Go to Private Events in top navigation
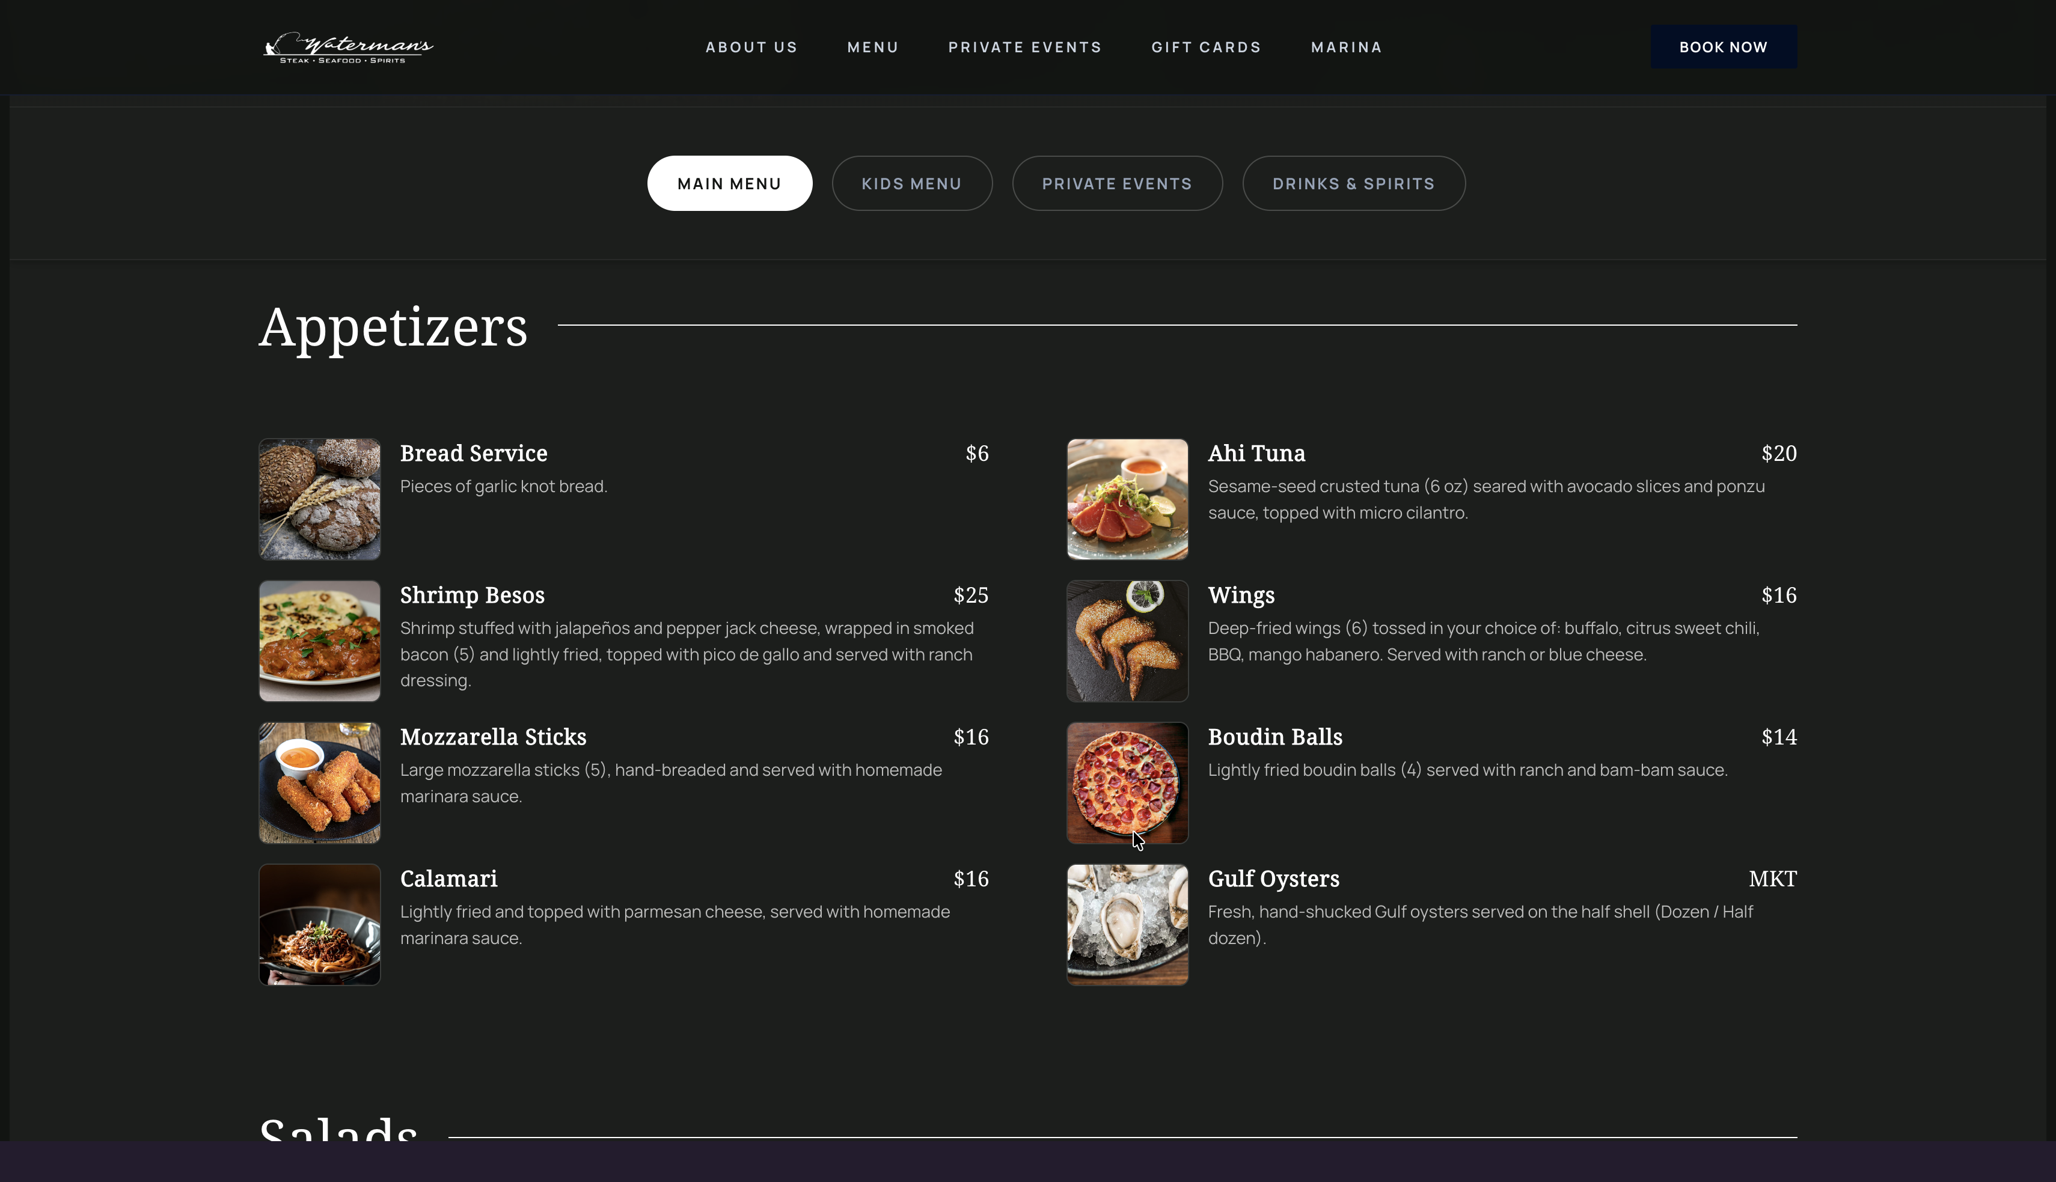Image resolution: width=2056 pixels, height=1182 pixels. [1025, 47]
